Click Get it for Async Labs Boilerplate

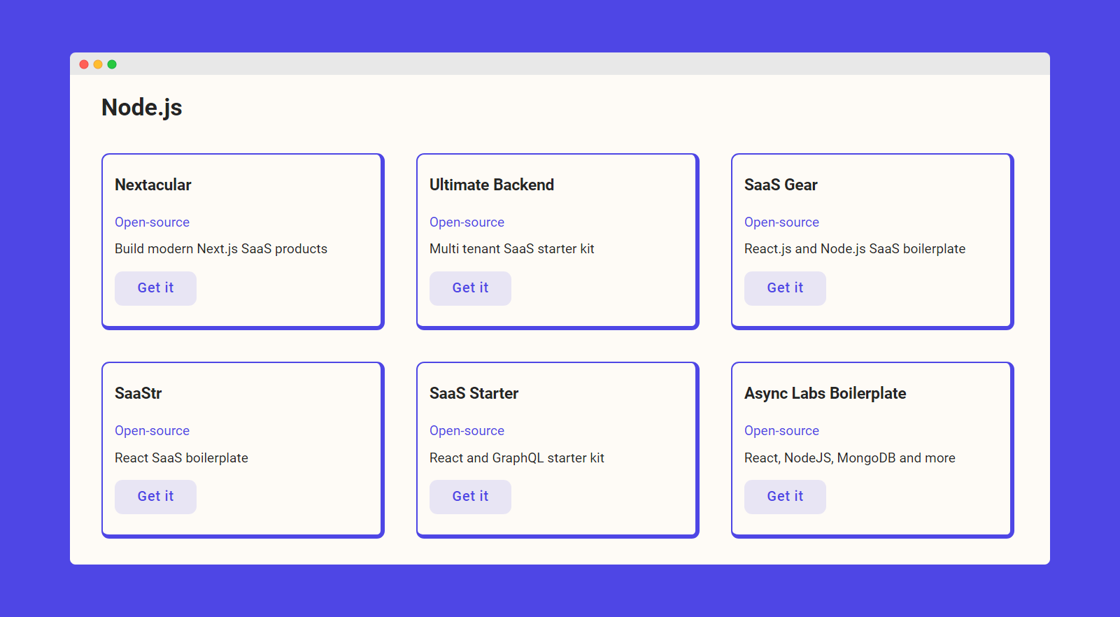785,497
